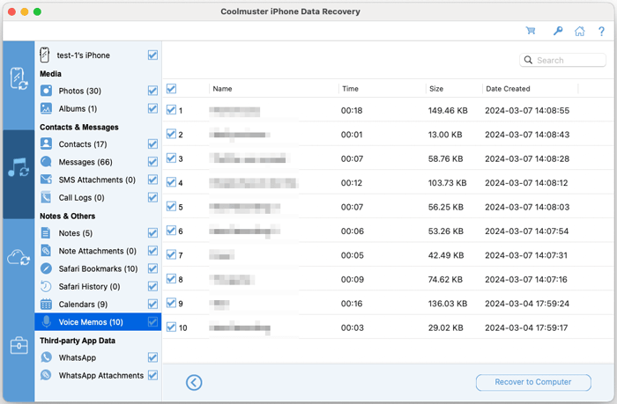Open the Photos (30) category

pyautogui.click(x=80, y=91)
